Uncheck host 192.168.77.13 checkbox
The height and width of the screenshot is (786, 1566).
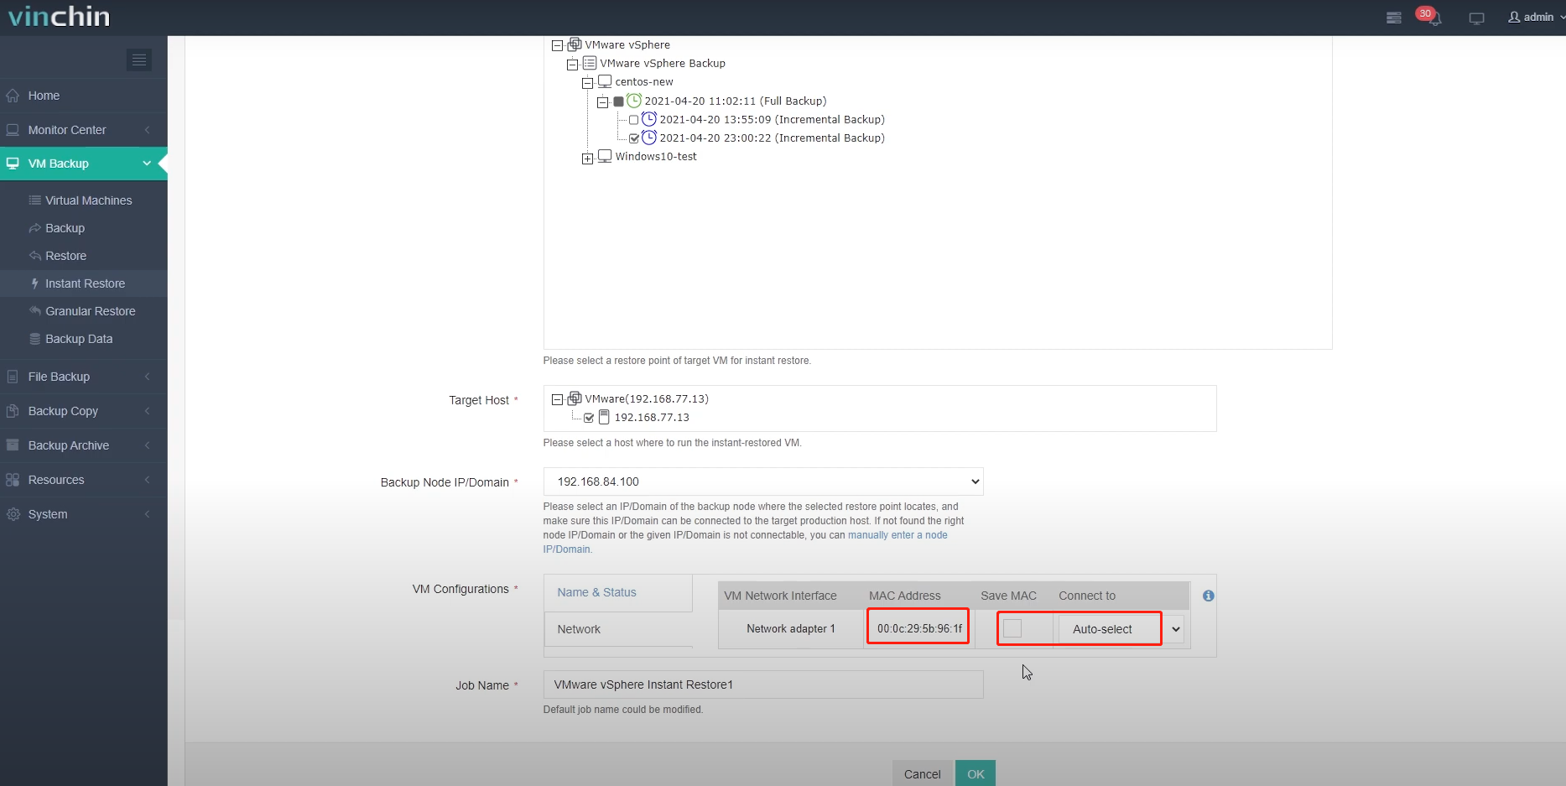point(588,418)
